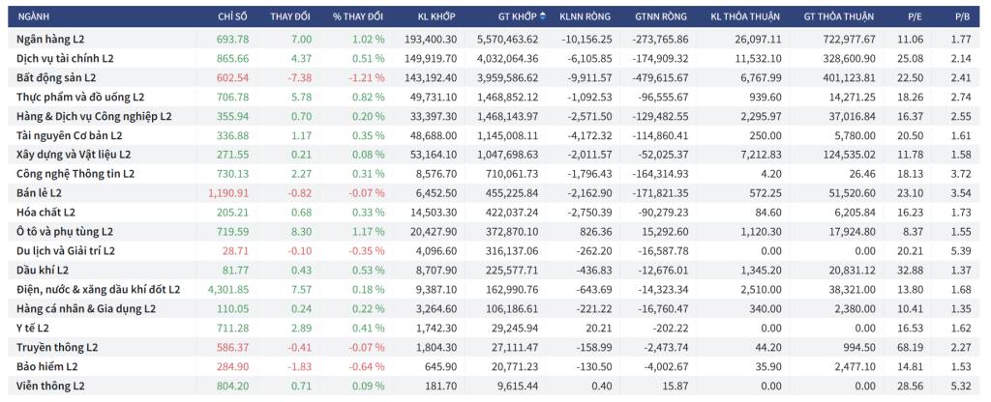This screenshot has width=991, height=402.
Task: Click percent change 1.17 % for Ô tô
Action: pyautogui.click(x=369, y=232)
